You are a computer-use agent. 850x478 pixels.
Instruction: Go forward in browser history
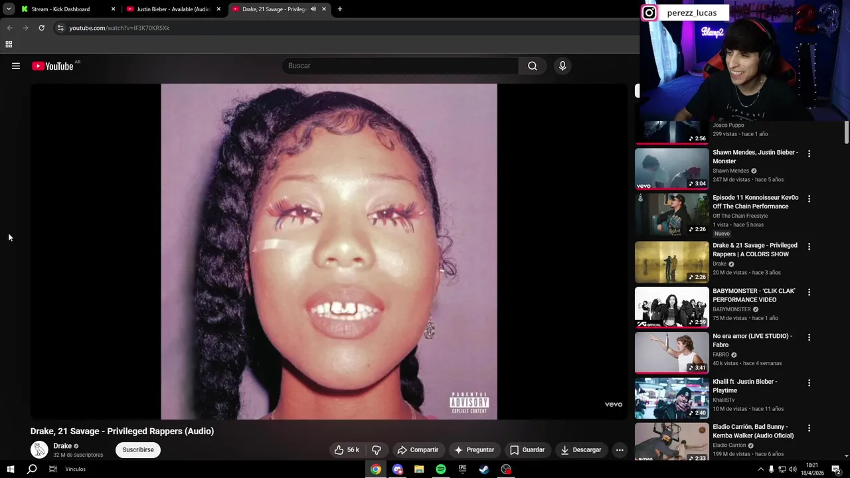click(25, 28)
